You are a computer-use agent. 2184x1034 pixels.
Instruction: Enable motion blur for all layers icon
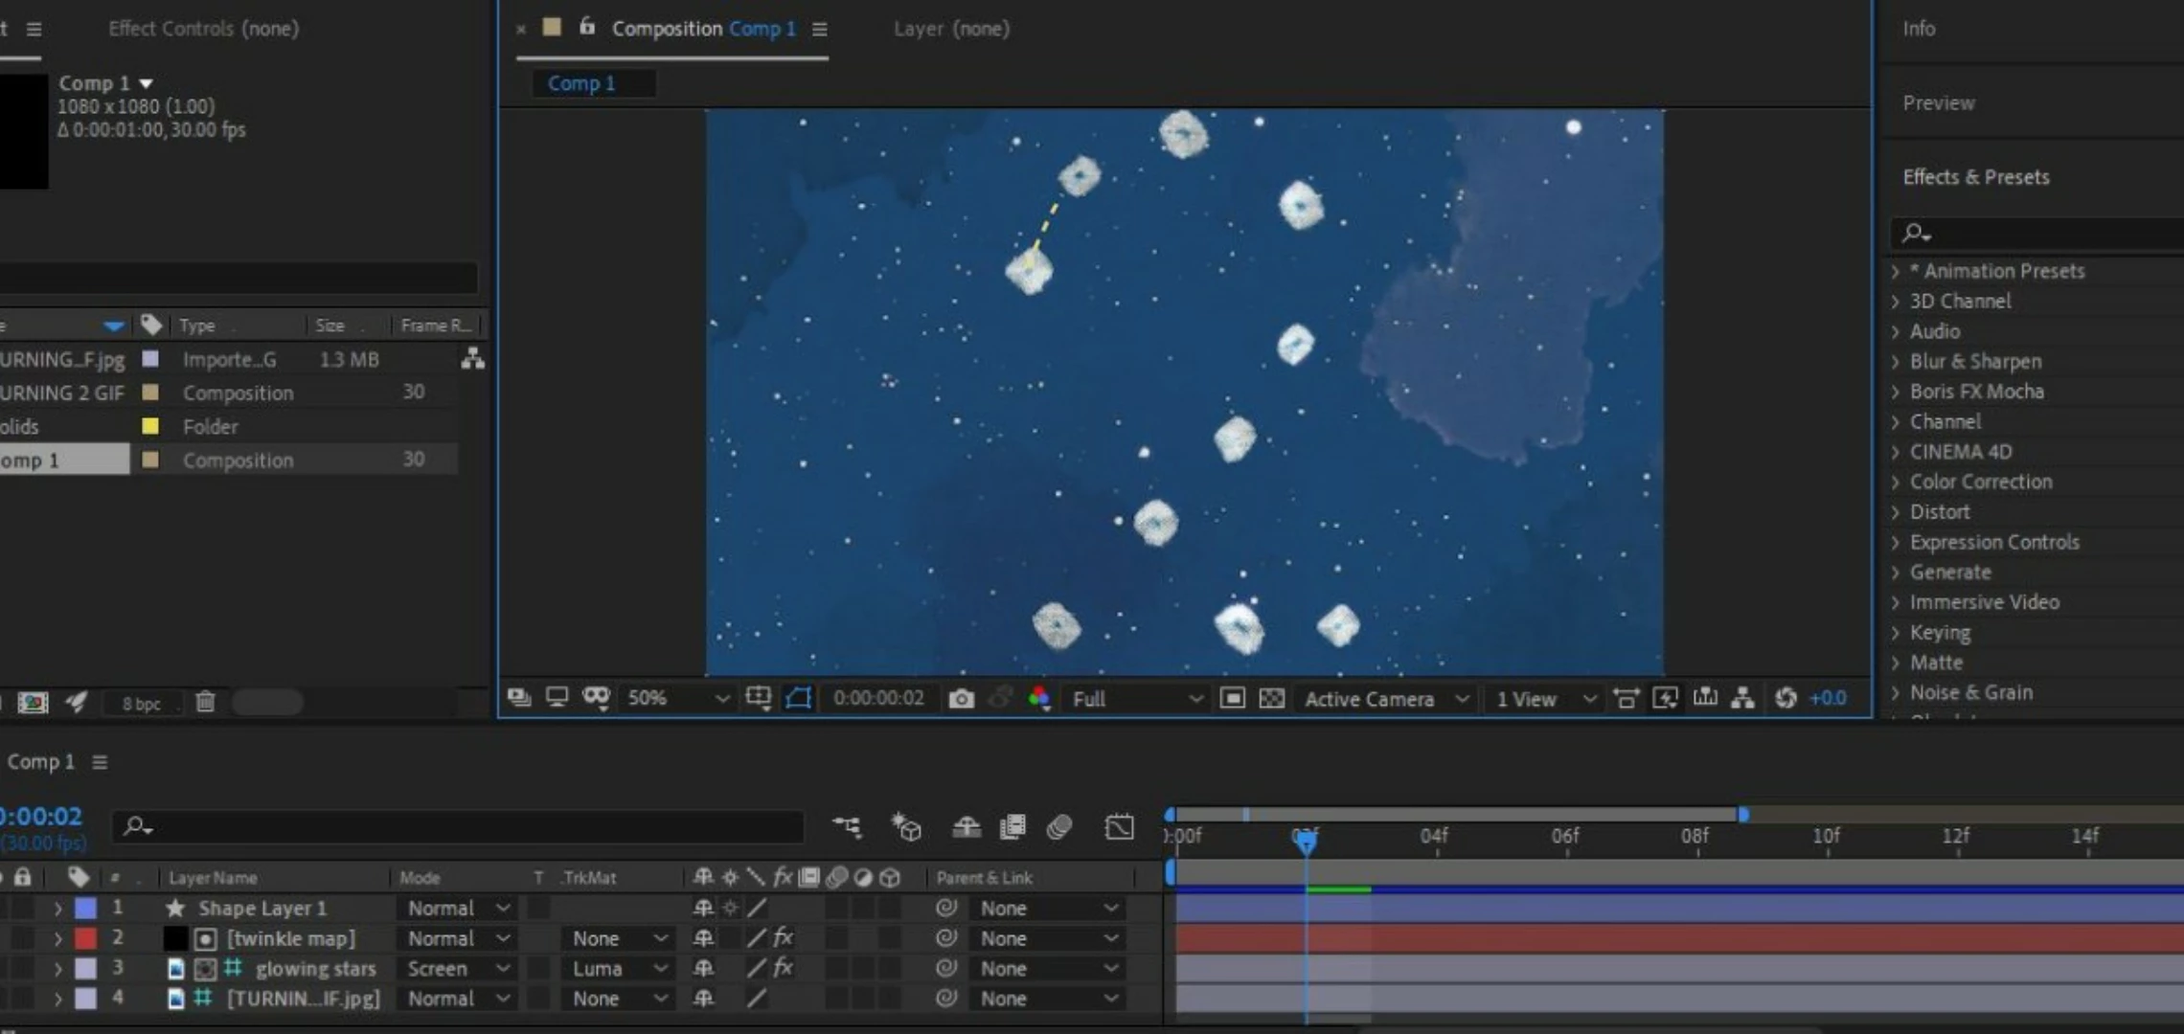(x=1058, y=827)
